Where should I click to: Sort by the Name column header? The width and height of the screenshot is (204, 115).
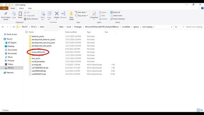pyautogui.click(x=31, y=32)
